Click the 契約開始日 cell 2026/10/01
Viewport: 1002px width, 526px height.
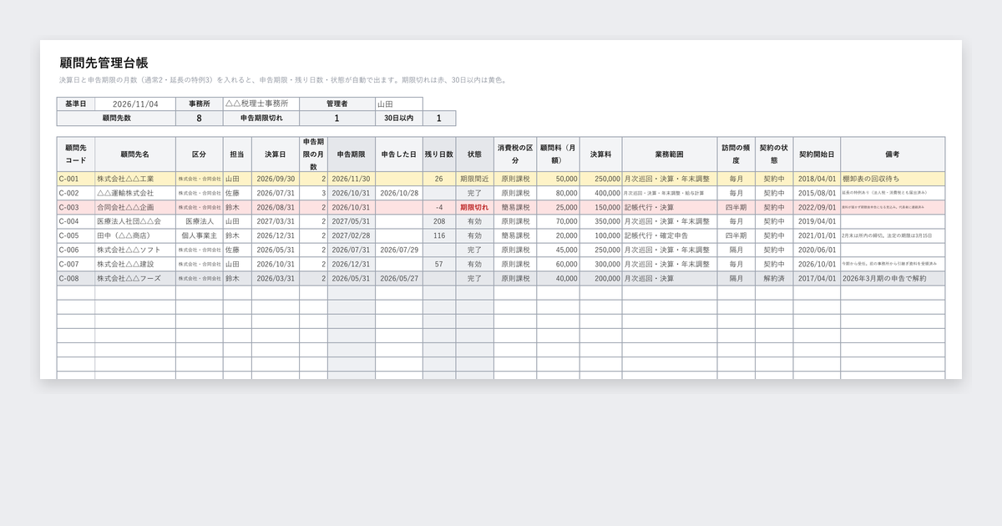[817, 264]
